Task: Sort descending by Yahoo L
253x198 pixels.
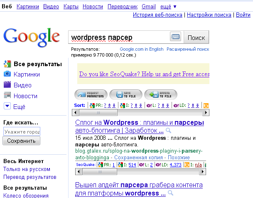Action: 167,106
